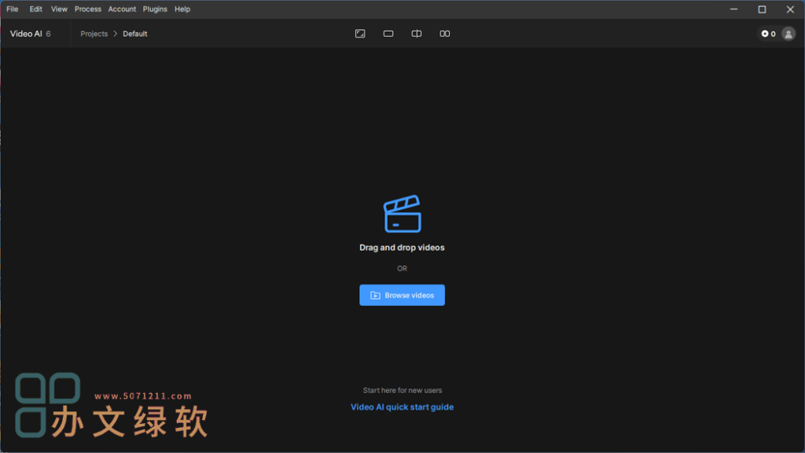
Task: Navigate to the Projects breadcrumb
Action: point(94,34)
